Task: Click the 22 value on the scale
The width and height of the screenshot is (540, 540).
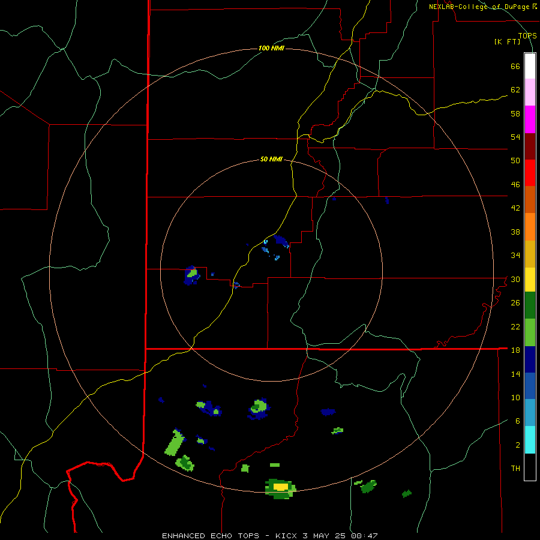Action: pos(515,326)
